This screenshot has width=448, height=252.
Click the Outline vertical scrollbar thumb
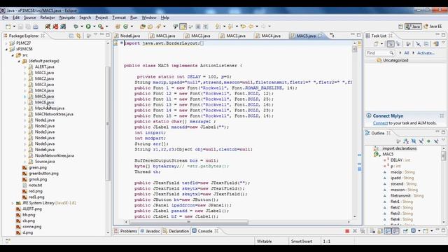(x=443, y=156)
